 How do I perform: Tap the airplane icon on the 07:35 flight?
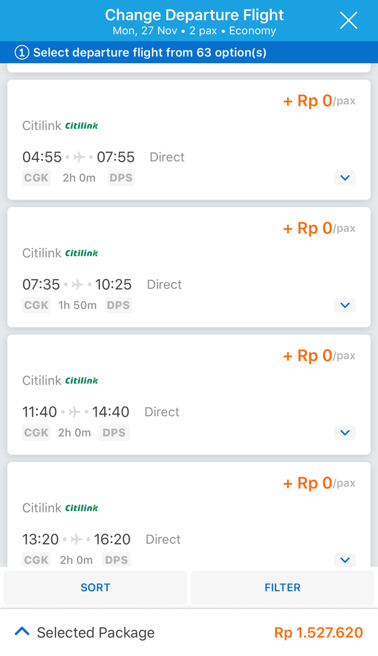click(78, 285)
